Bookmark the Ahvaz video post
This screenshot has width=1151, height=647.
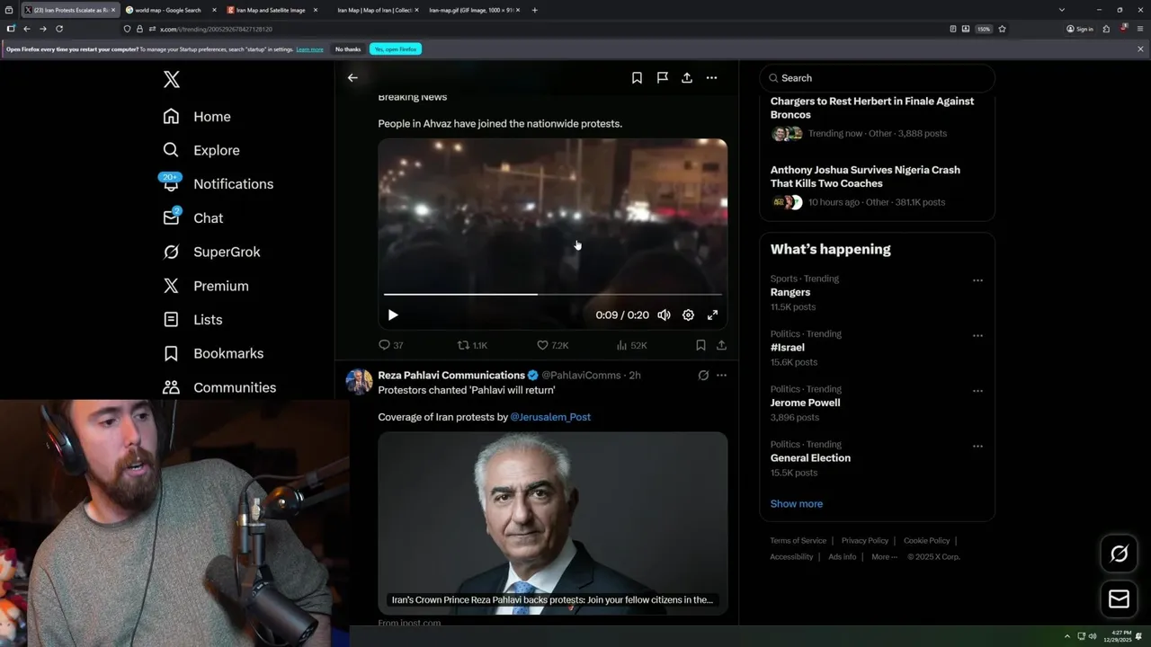(x=700, y=345)
